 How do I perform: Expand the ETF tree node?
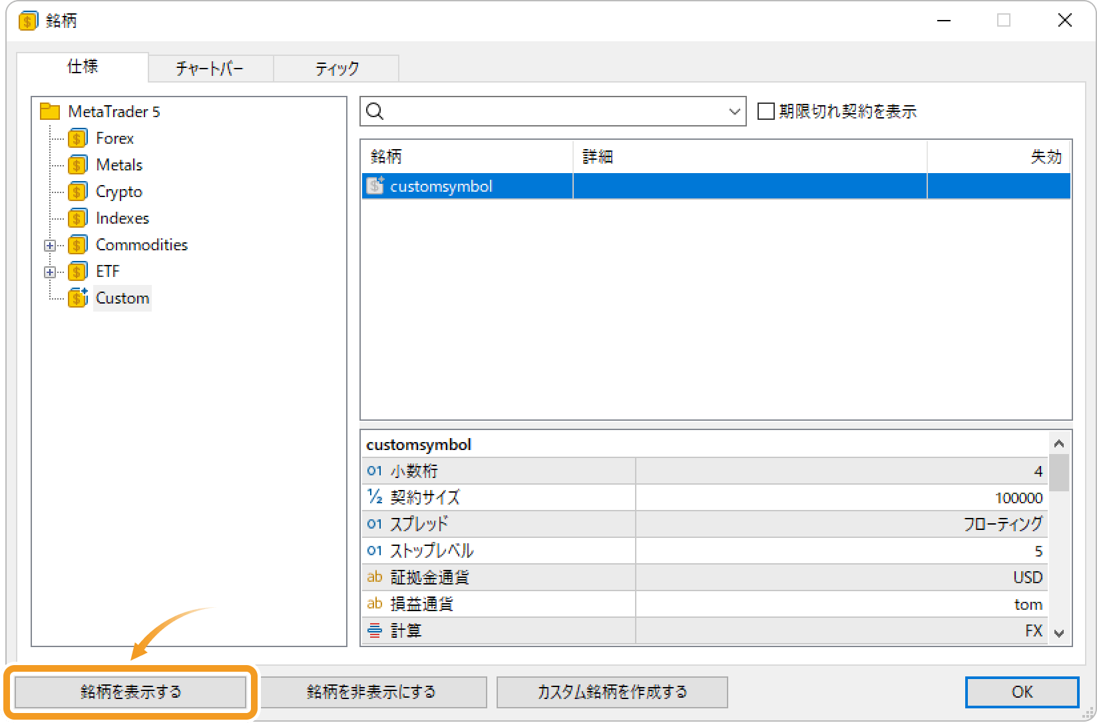pos(50,272)
